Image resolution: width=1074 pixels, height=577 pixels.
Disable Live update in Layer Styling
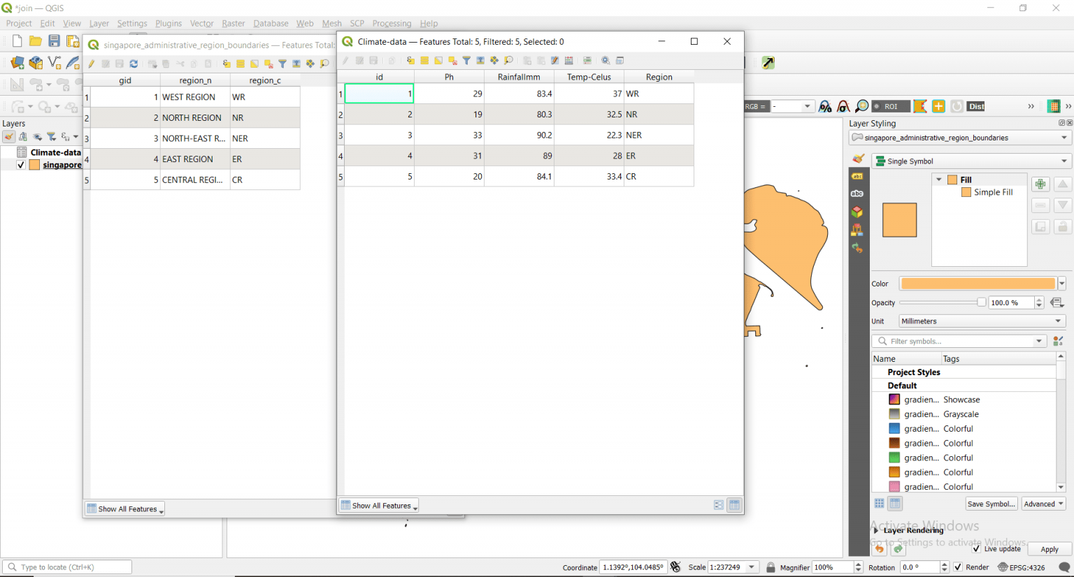click(x=978, y=548)
